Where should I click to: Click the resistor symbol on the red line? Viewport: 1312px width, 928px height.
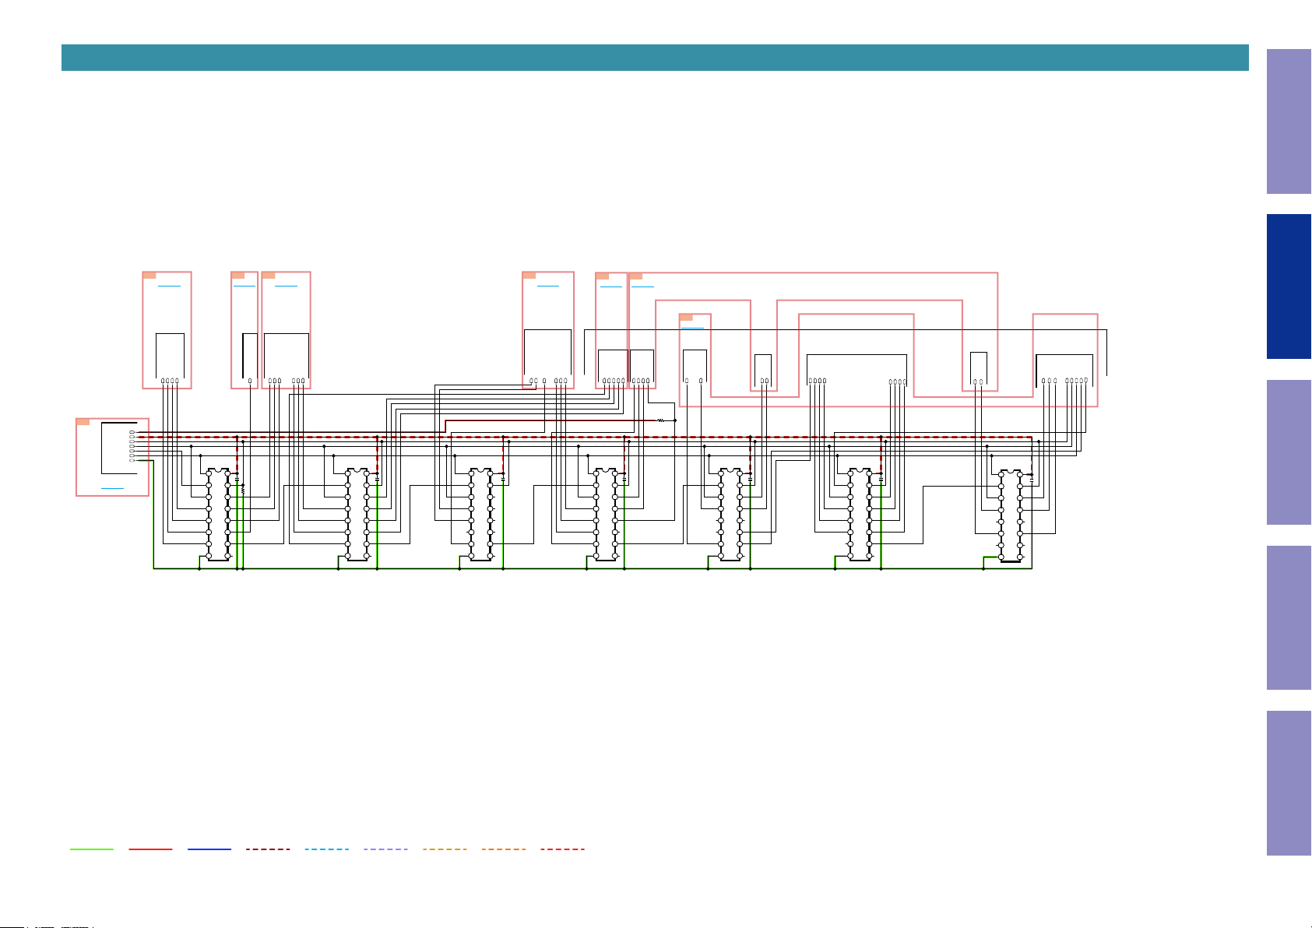pos(660,420)
